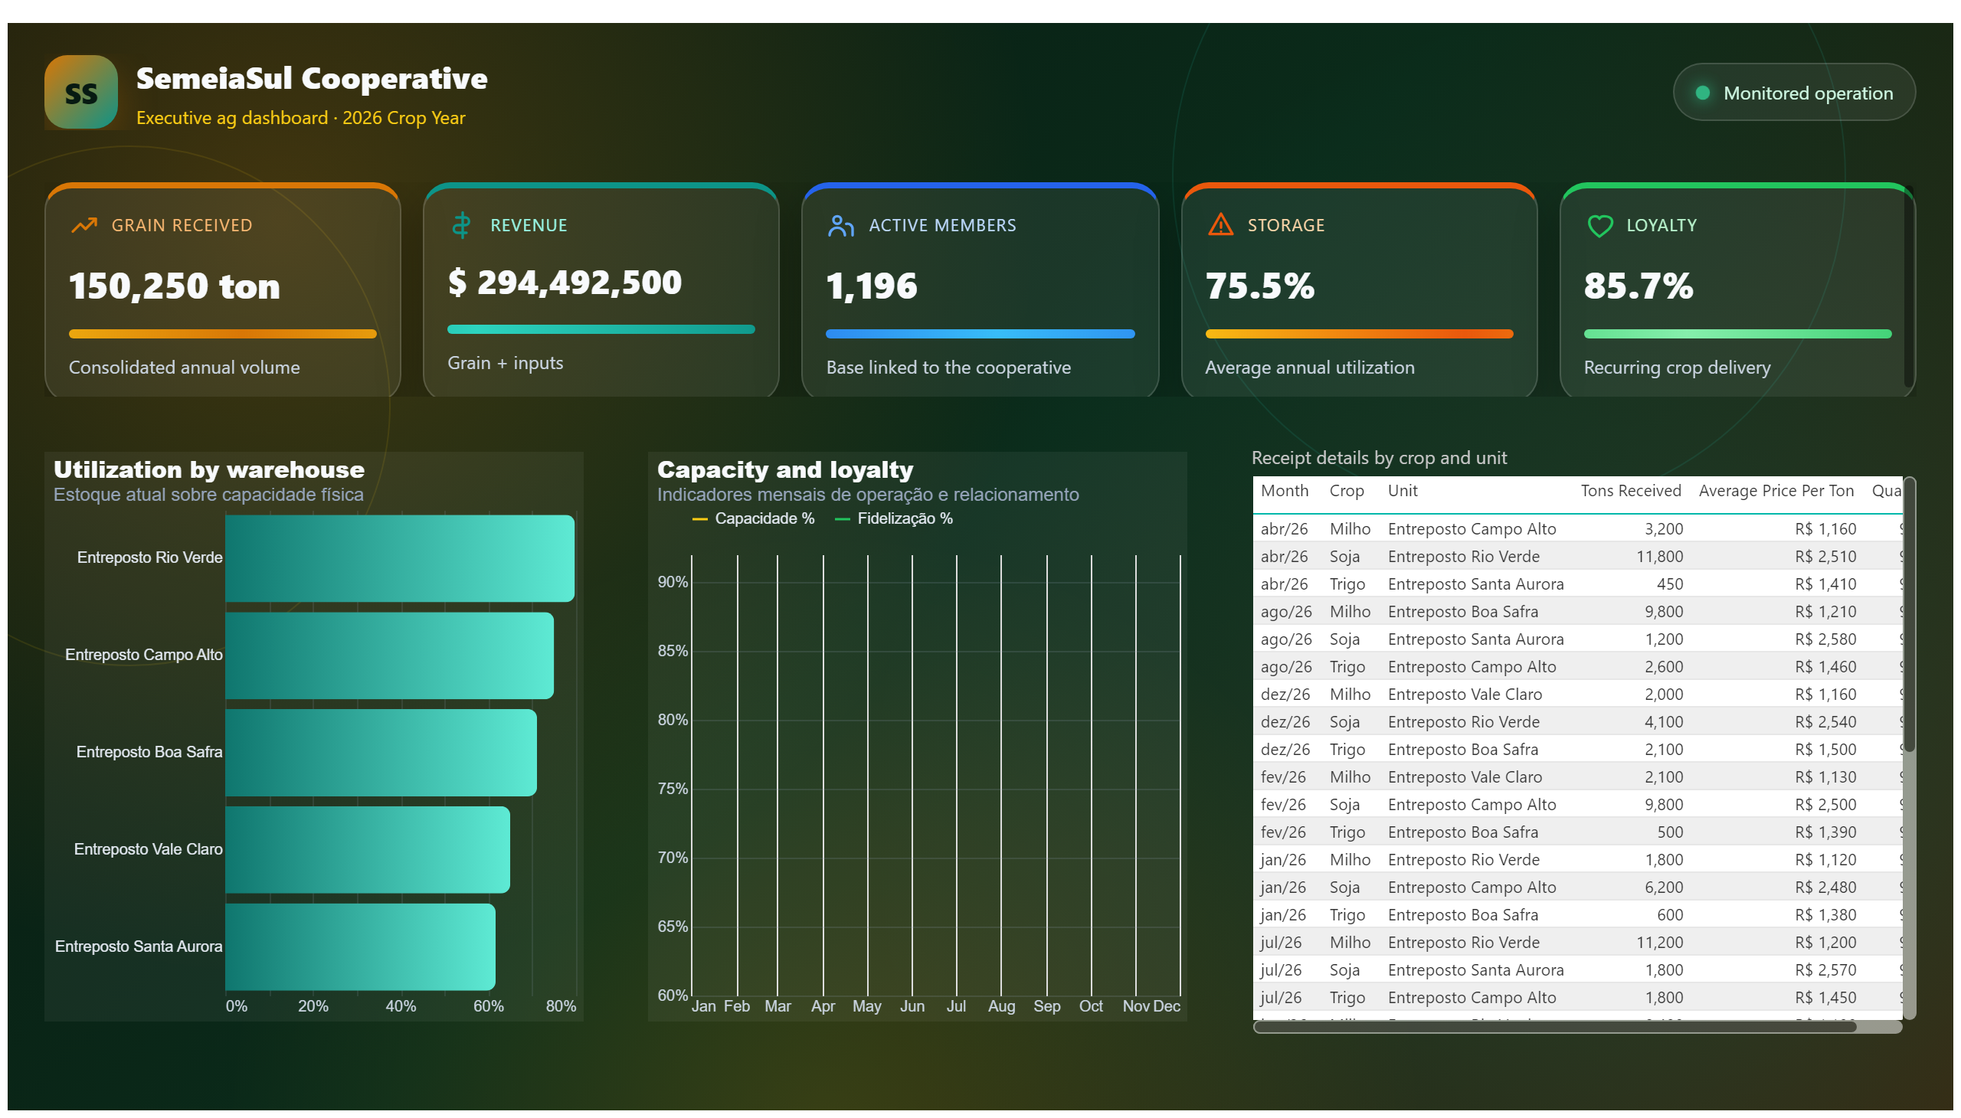Click the 75.5% storage value
1961x1118 pixels.
(x=1259, y=286)
